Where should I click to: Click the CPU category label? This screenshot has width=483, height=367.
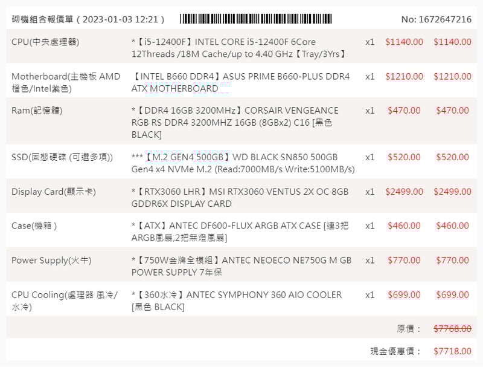45,42
